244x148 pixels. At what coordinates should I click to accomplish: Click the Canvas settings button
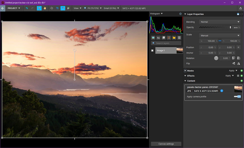point(166,144)
